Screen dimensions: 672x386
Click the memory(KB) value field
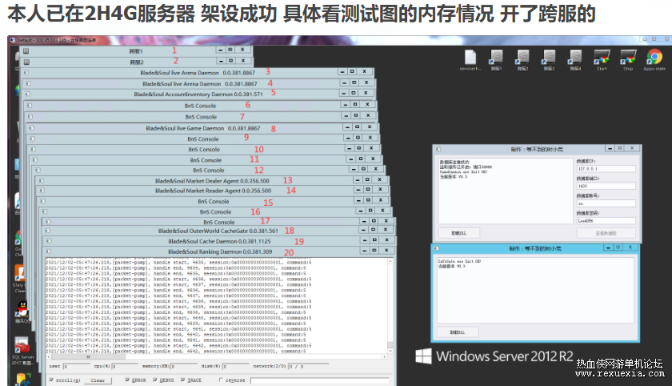click(x=184, y=366)
